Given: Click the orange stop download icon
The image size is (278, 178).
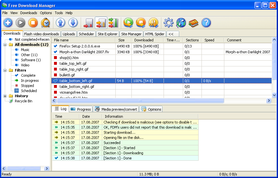Looking at the screenshot, I should click(33, 23).
